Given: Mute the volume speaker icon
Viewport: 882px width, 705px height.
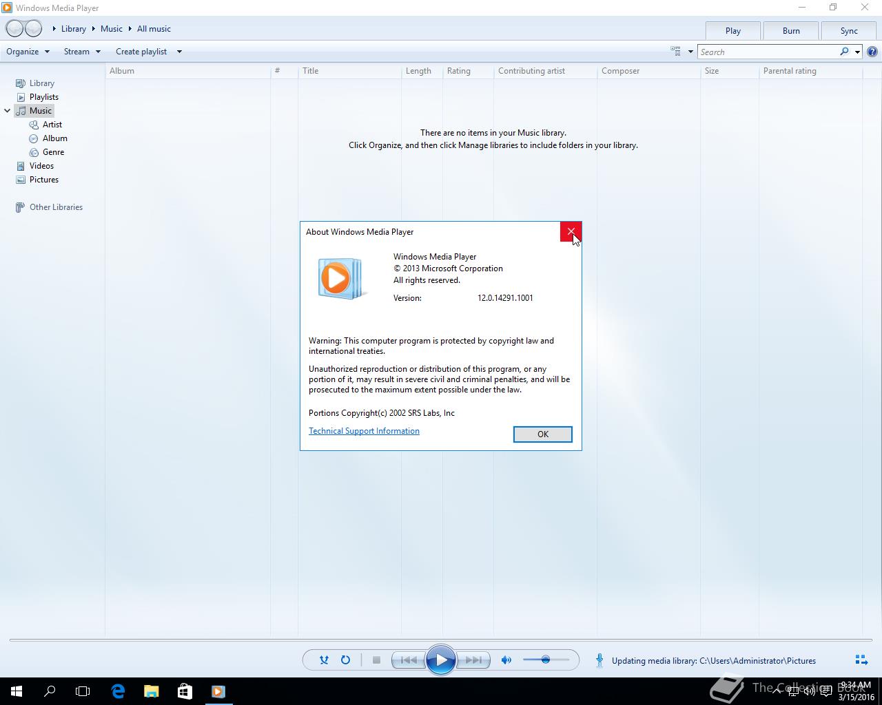Looking at the screenshot, I should pos(506,660).
